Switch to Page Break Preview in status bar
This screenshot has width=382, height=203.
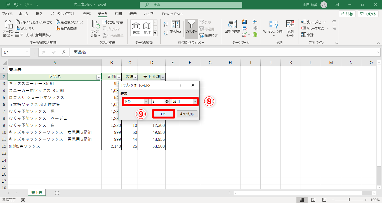pos(324,200)
